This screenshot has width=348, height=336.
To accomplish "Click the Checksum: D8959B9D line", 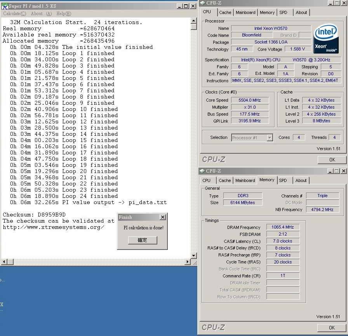I will pos(34,215).
